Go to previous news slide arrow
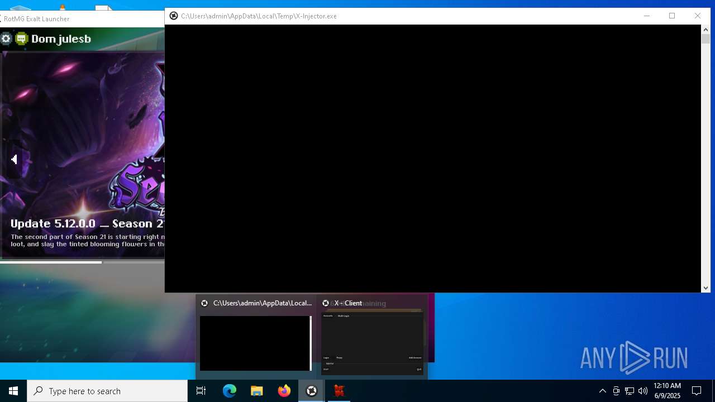 click(14, 160)
